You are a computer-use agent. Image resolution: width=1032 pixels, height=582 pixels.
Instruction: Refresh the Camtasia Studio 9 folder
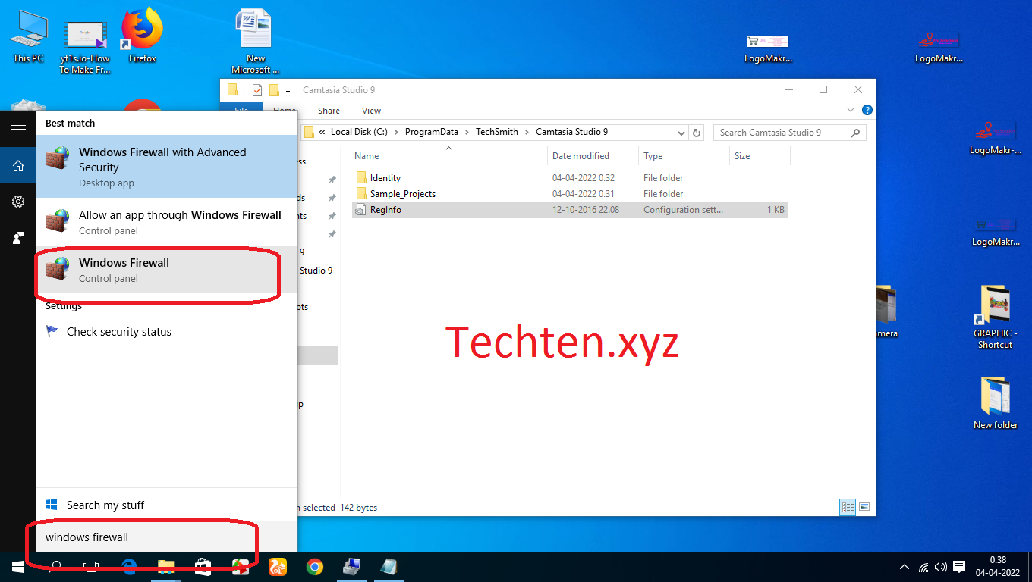(697, 133)
